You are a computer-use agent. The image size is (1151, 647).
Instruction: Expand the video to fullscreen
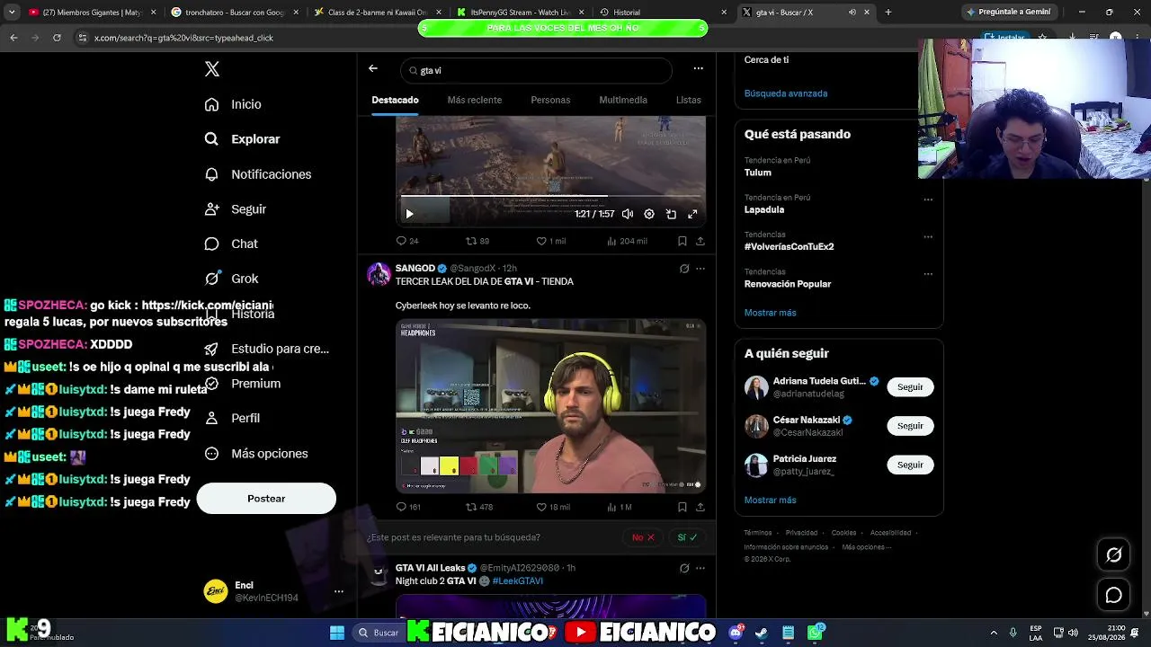[x=692, y=214]
